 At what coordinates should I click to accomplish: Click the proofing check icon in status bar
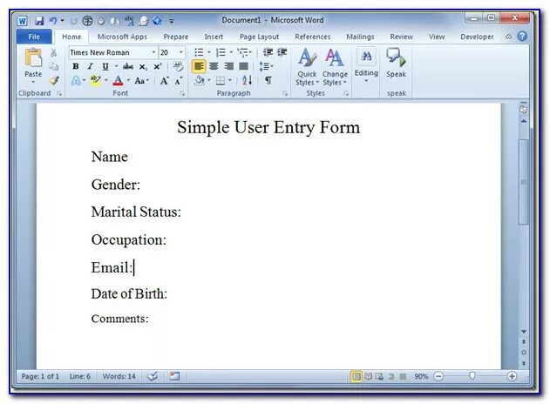(153, 376)
